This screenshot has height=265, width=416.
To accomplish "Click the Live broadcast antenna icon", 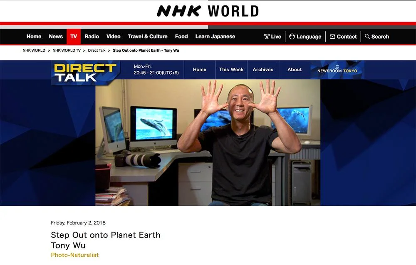I will coord(267,36).
